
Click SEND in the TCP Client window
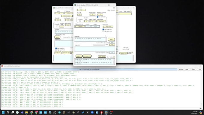tap(57, 37)
